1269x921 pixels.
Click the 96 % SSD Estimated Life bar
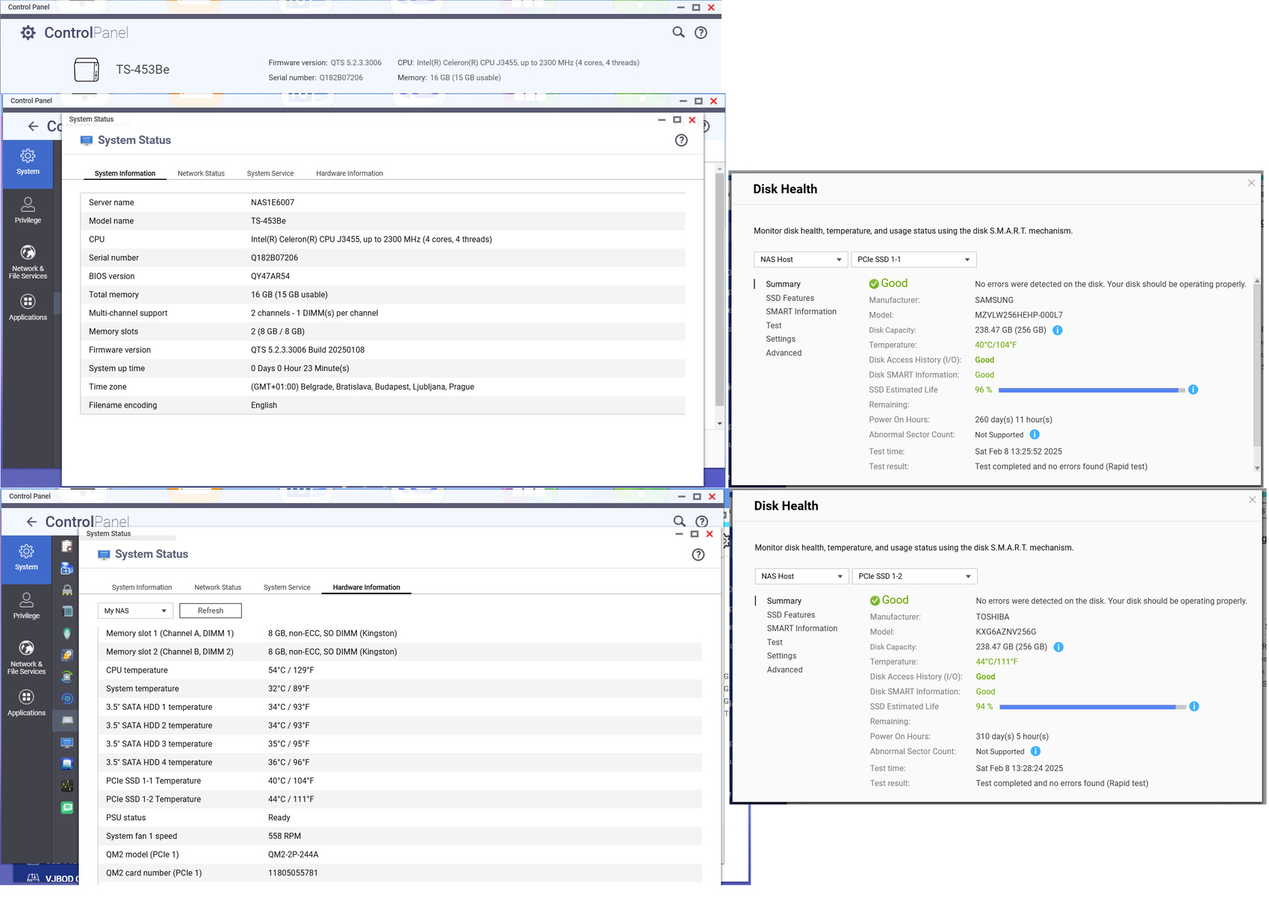point(1091,390)
